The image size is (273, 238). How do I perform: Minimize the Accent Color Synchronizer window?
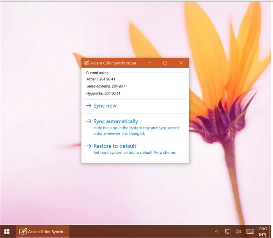point(150,63)
